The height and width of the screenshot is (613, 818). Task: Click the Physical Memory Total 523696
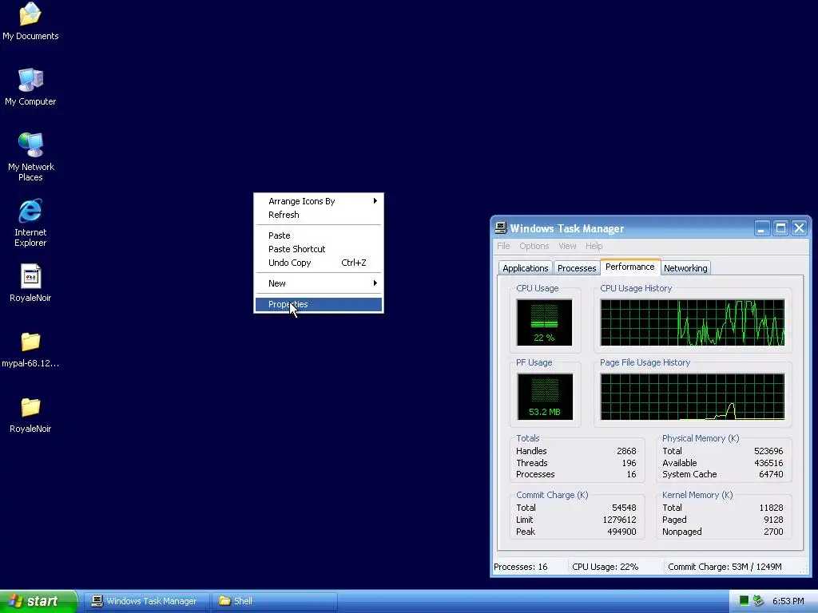click(768, 451)
